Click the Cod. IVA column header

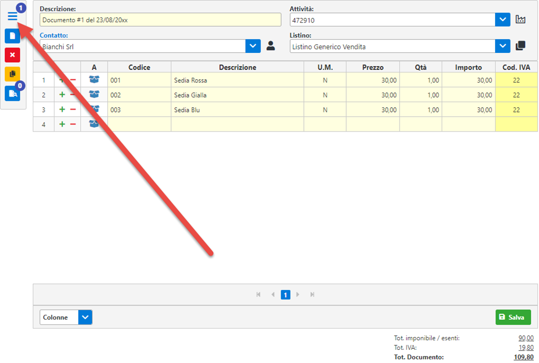point(516,67)
